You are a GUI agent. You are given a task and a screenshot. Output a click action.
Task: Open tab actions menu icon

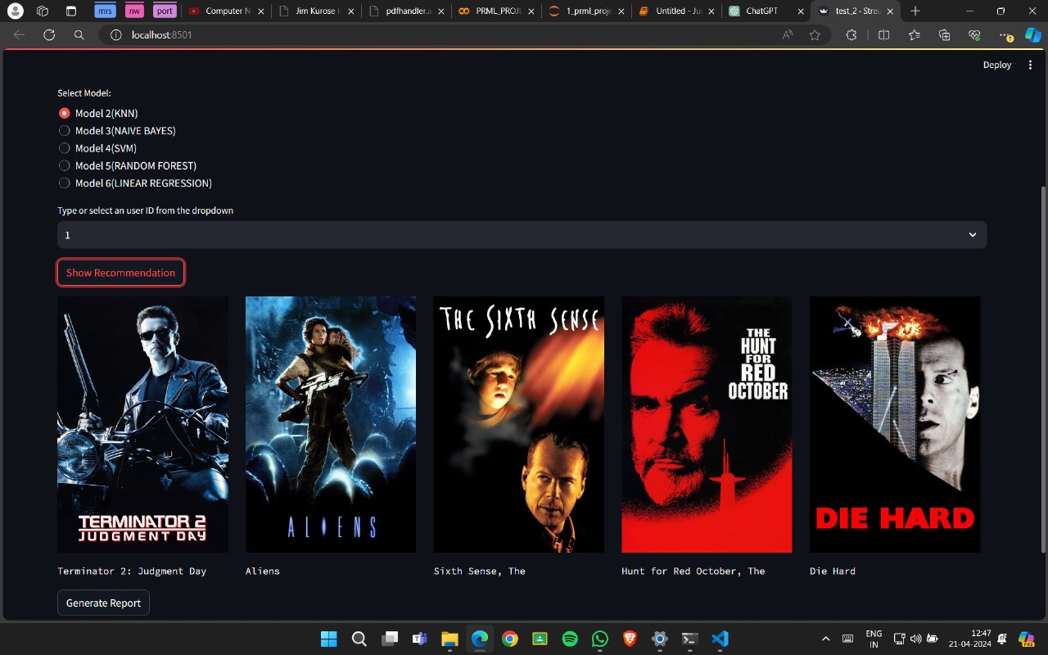(x=70, y=11)
